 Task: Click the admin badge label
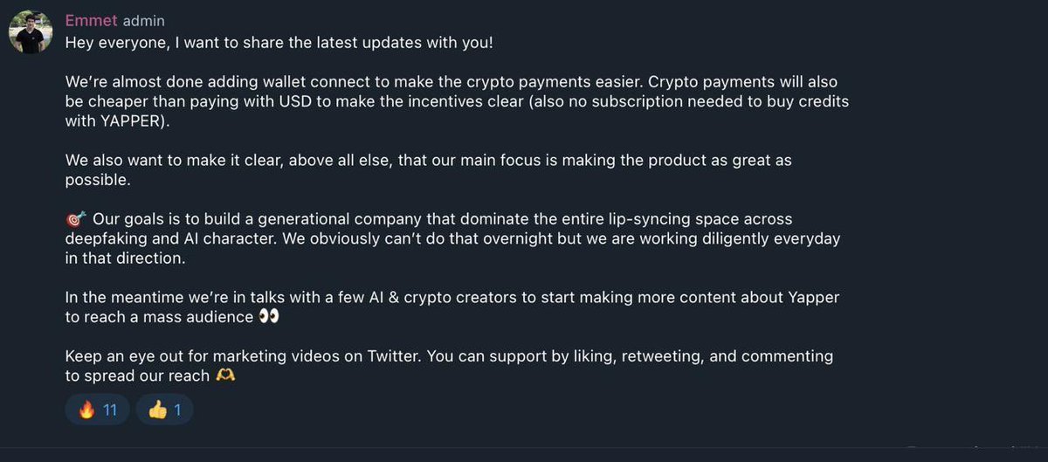click(143, 21)
